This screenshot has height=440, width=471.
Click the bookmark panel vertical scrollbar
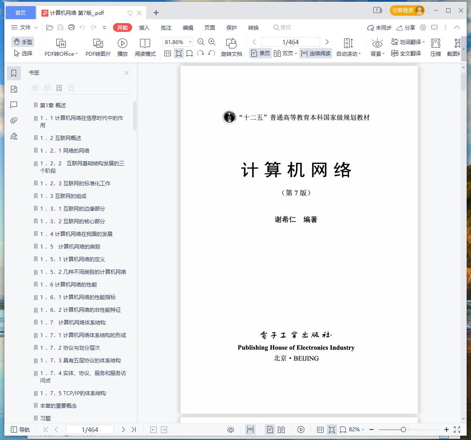pos(135,116)
